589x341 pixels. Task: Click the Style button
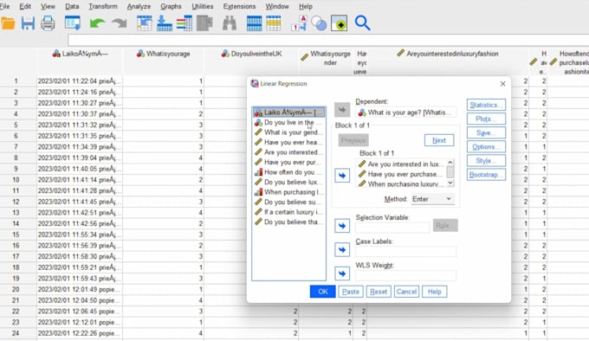tap(486, 161)
